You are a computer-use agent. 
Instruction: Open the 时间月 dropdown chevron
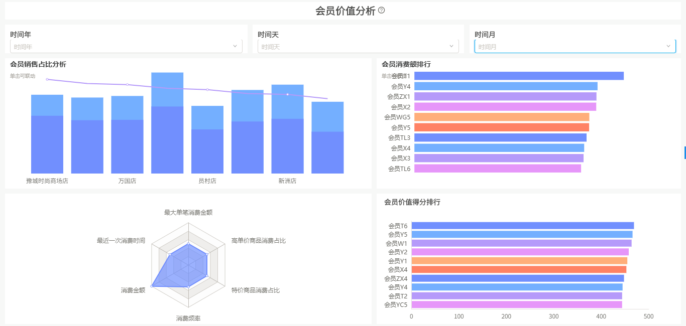pyautogui.click(x=668, y=47)
